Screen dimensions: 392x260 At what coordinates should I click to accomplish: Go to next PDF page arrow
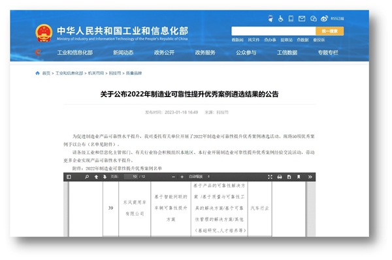click(x=105, y=177)
